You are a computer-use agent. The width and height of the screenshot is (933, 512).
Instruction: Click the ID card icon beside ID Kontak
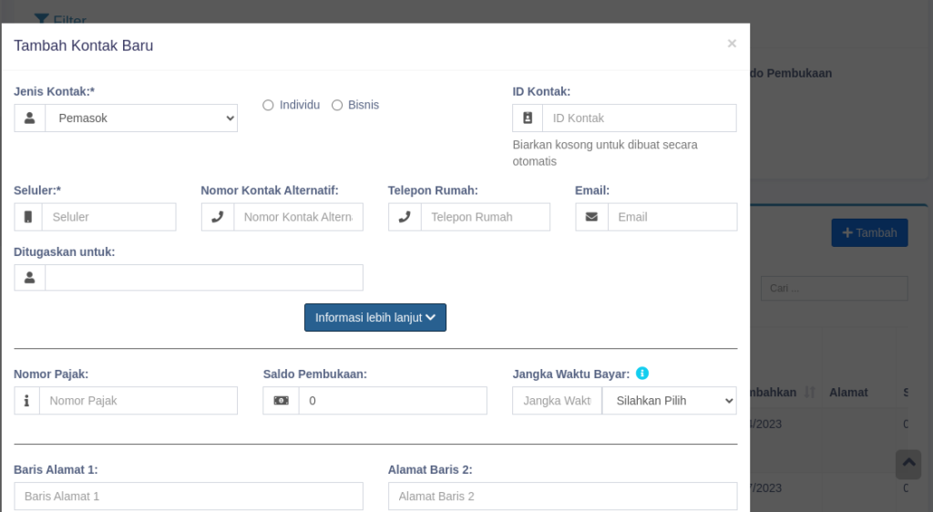528,118
